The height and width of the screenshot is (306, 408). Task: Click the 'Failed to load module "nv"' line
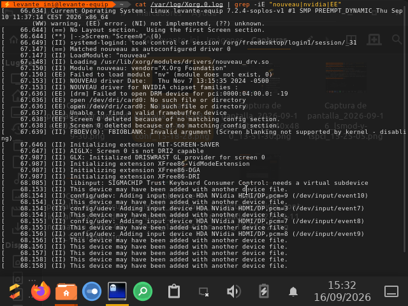[x=137, y=75]
